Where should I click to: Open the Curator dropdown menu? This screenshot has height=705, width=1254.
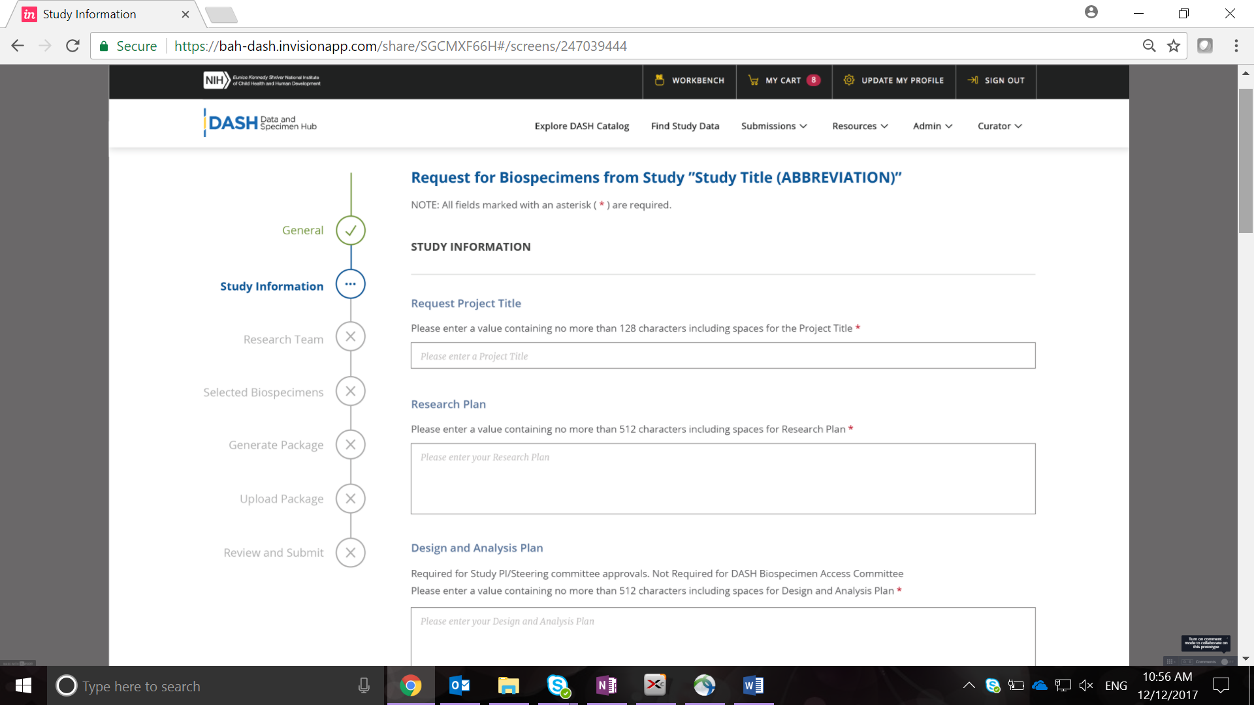pos(999,126)
